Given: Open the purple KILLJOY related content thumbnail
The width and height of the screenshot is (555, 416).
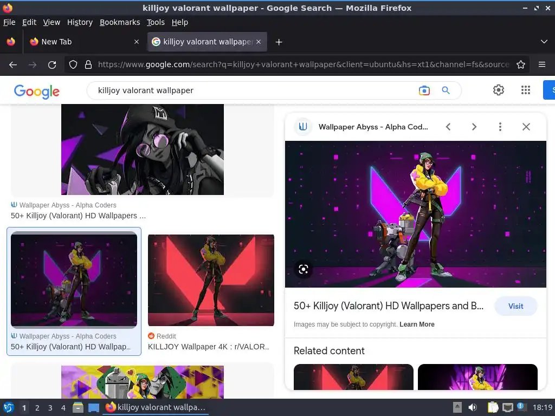Looking at the screenshot, I should pos(477,377).
